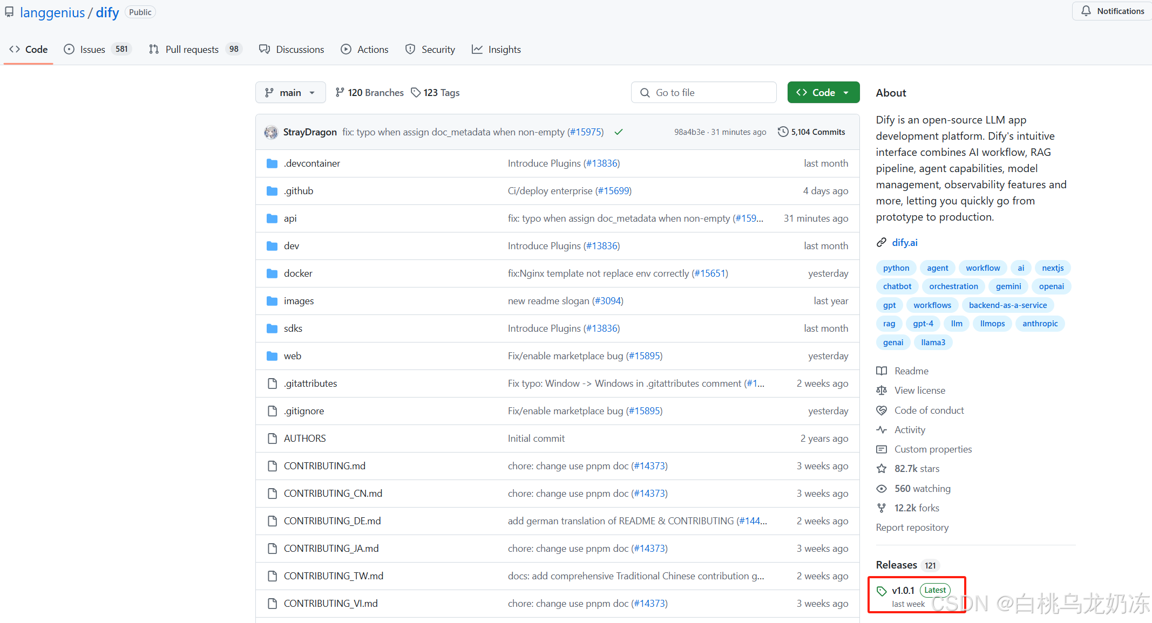
Task: Click StrayDragon's avatar image
Action: pyautogui.click(x=271, y=132)
